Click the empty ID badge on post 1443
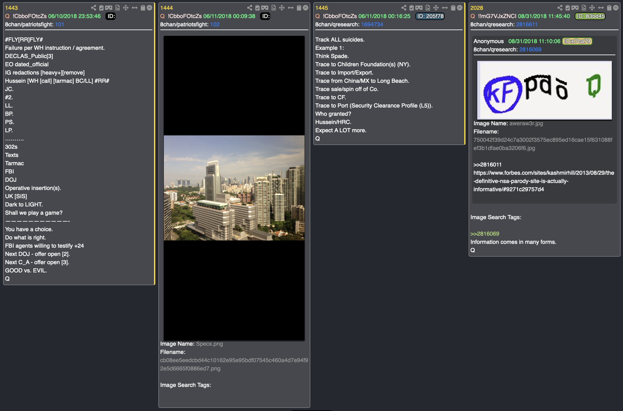This screenshot has height=411, width=623. (111, 16)
